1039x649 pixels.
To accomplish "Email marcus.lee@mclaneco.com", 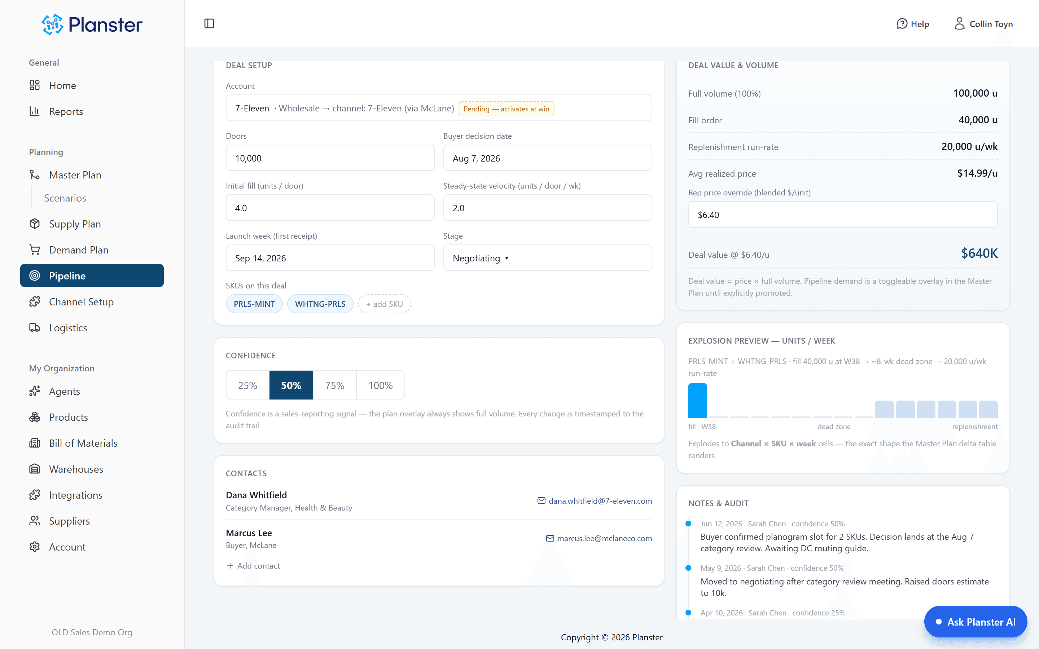I will click(605, 538).
